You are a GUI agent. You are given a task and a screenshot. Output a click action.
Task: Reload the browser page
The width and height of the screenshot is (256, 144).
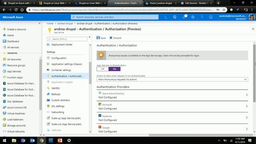pyautogui.click(x=16, y=10)
